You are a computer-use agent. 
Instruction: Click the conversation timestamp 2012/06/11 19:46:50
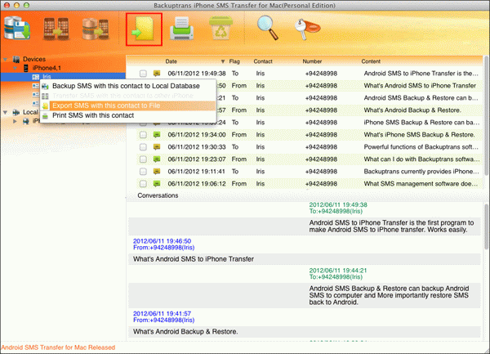tap(162, 241)
